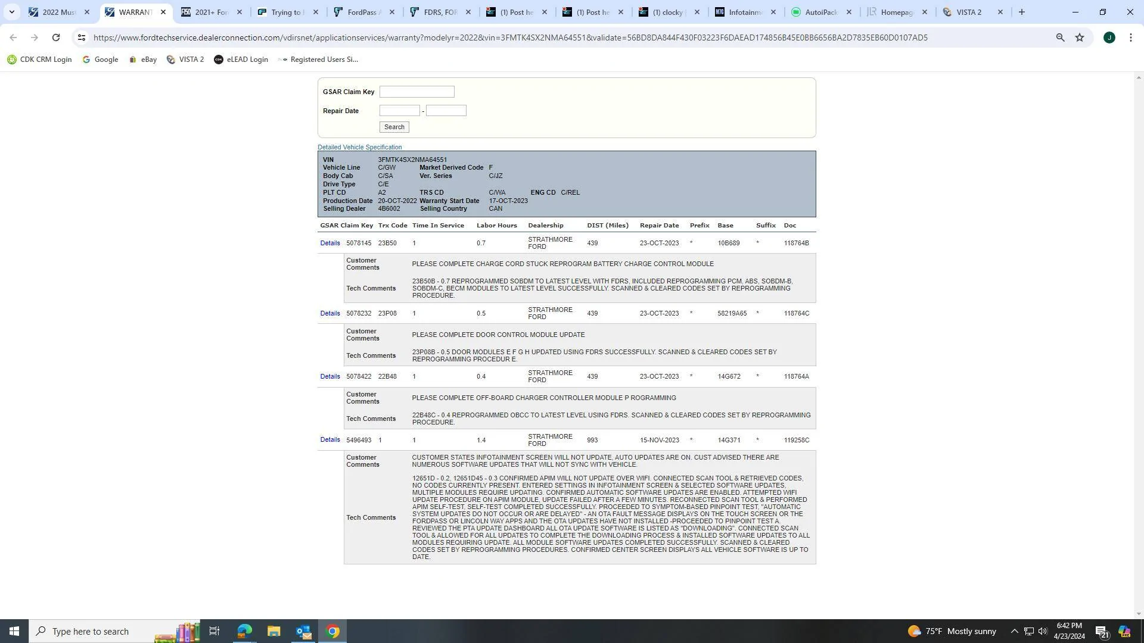Select the VIN 3FMTK4SX2NMA64551 value
This screenshot has width=1144, height=643.
pos(412,160)
